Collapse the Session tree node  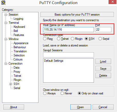(6, 15)
